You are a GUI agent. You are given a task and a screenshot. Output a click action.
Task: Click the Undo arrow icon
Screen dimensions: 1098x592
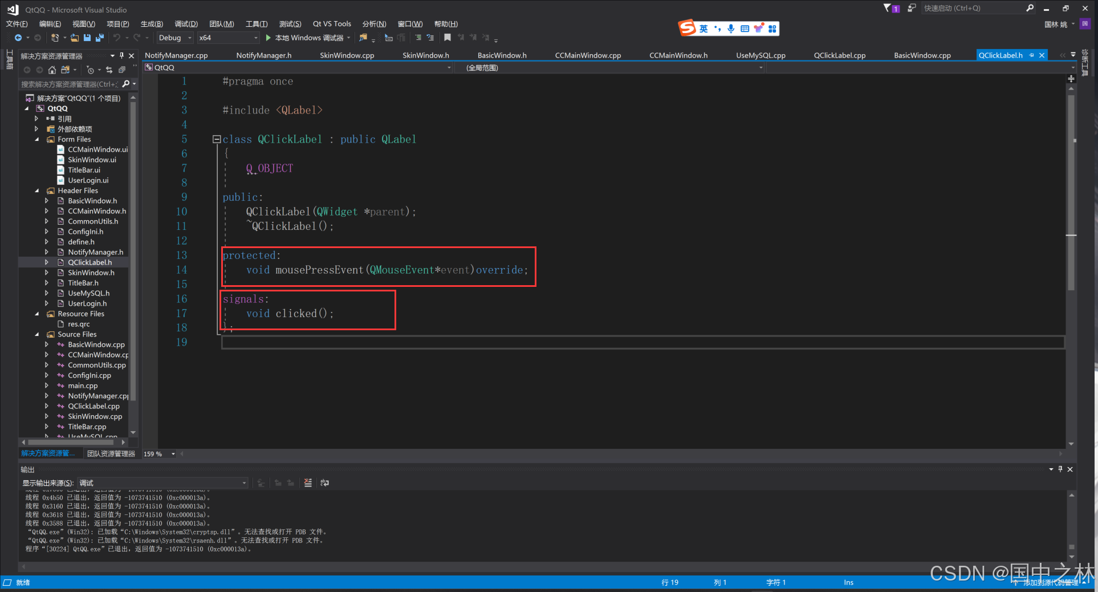[x=117, y=38]
